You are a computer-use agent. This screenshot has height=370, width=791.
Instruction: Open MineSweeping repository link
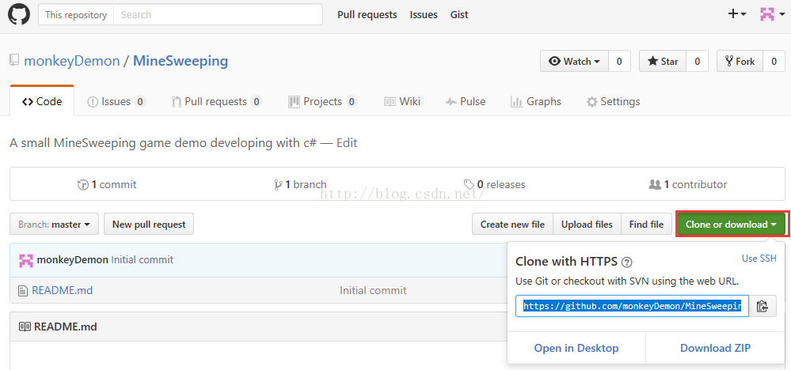tap(181, 62)
